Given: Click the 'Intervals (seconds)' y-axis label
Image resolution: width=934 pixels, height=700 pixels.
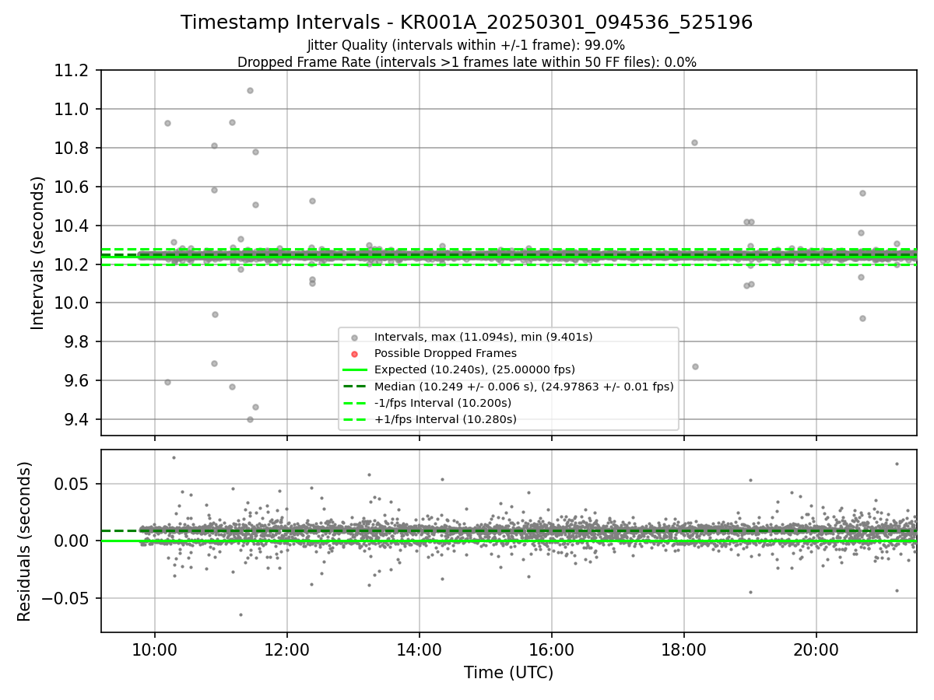Looking at the screenshot, I should (38, 253).
